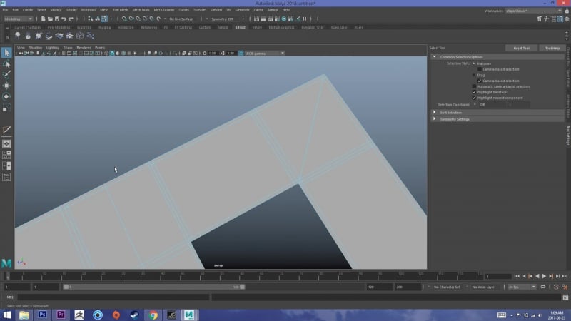The height and width of the screenshot is (321, 571).
Task: Toggle the workspace lock icon
Action: (x=567, y=11)
